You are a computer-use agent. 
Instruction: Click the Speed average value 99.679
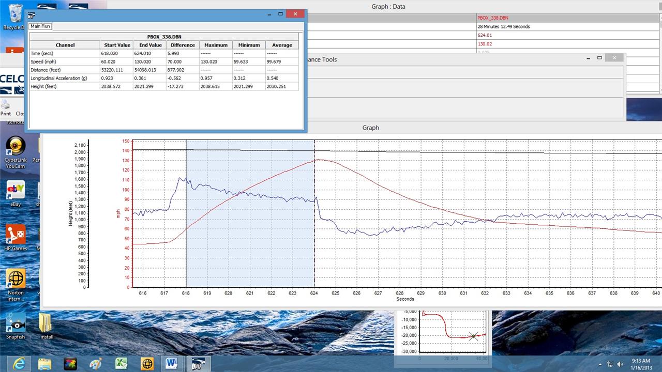click(275, 61)
